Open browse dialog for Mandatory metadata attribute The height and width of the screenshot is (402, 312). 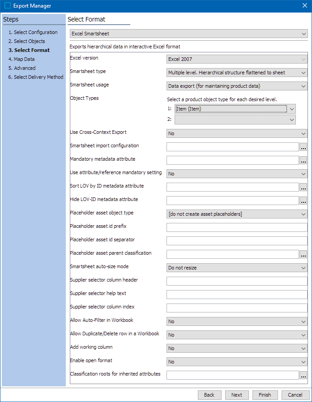[x=303, y=160]
